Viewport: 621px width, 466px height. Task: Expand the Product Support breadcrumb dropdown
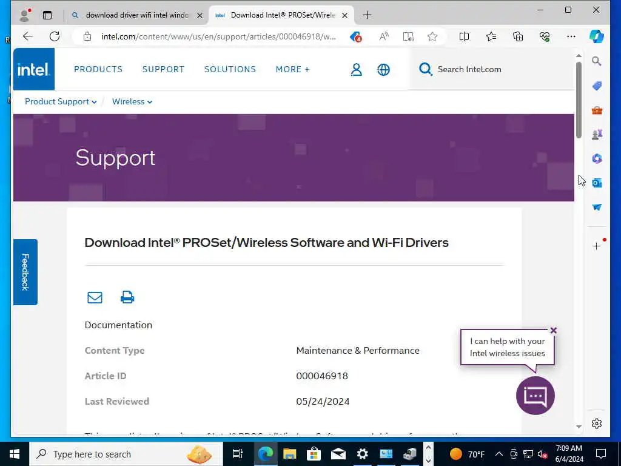click(x=61, y=102)
